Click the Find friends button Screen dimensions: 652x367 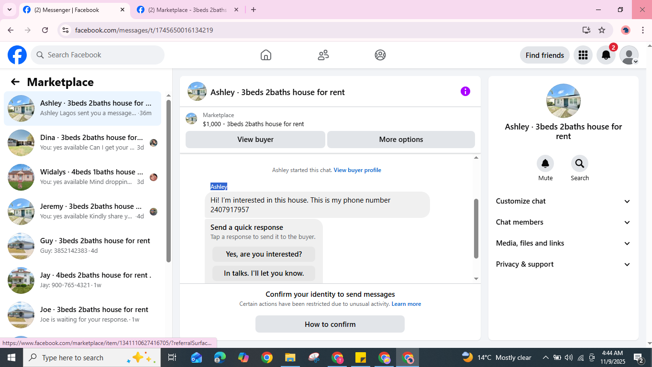(x=545, y=55)
